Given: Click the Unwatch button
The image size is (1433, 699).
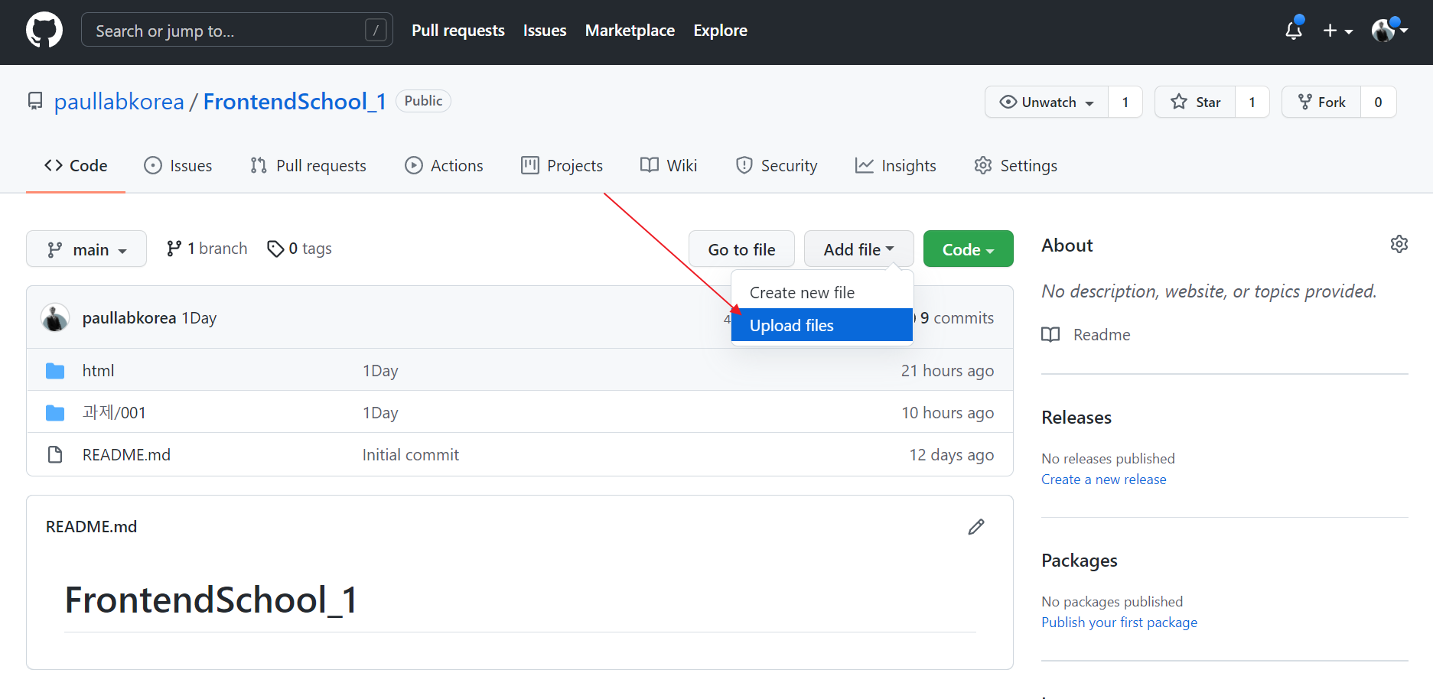Looking at the screenshot, I should (1047, 102).
